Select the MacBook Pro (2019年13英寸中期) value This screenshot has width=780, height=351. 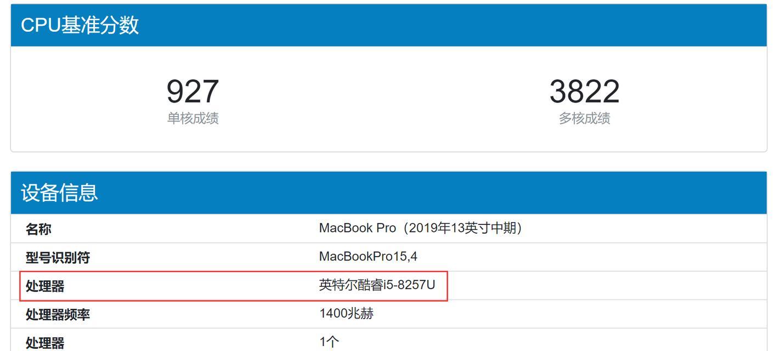coord(420,228)
